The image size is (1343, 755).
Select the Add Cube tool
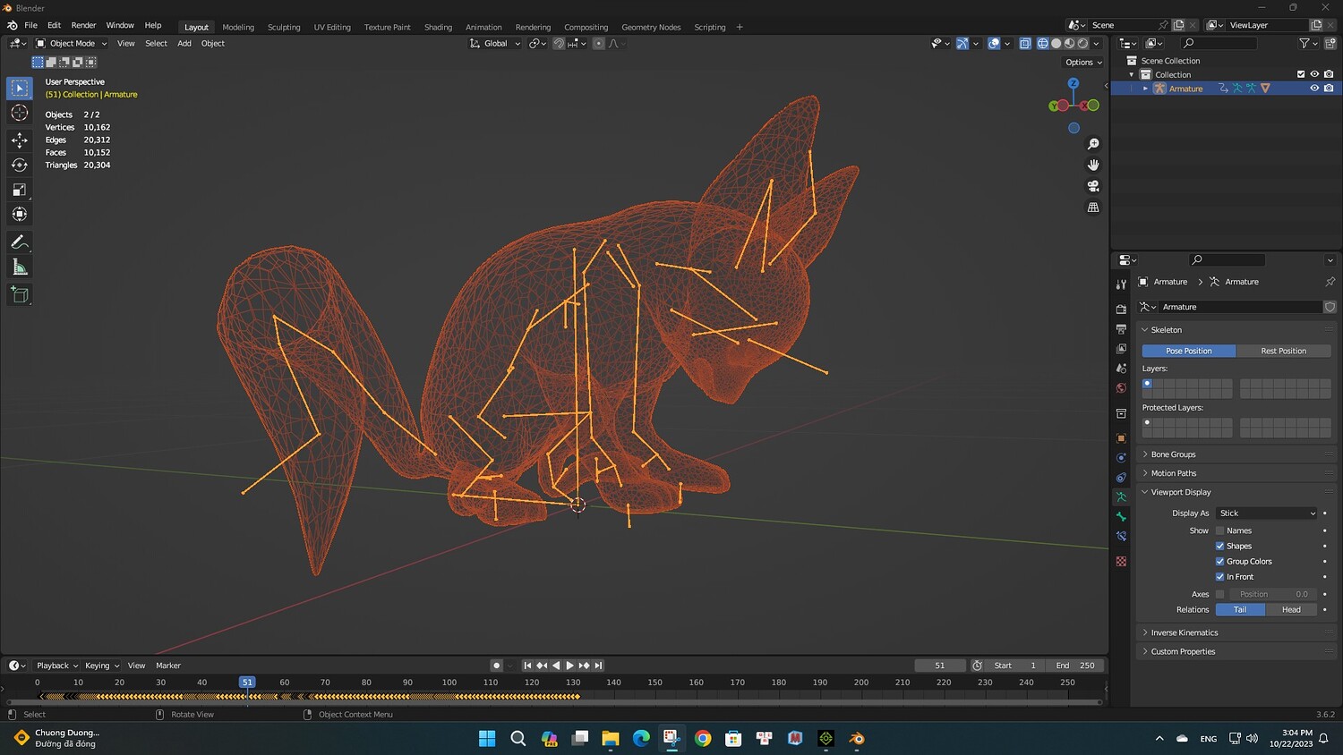tap(20, 294)
